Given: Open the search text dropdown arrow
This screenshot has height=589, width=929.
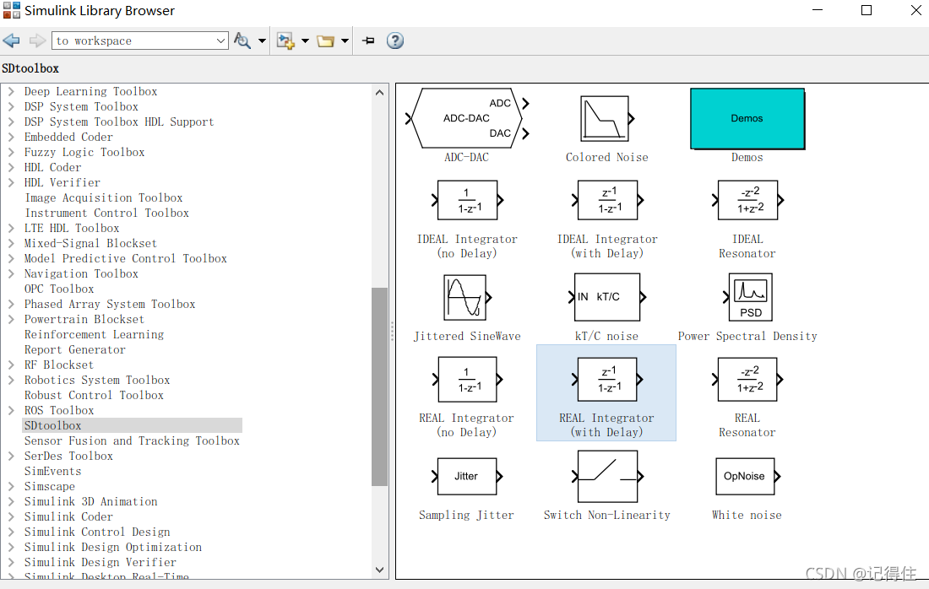Looking at the screenshot, I should click(x=221, y=41).
